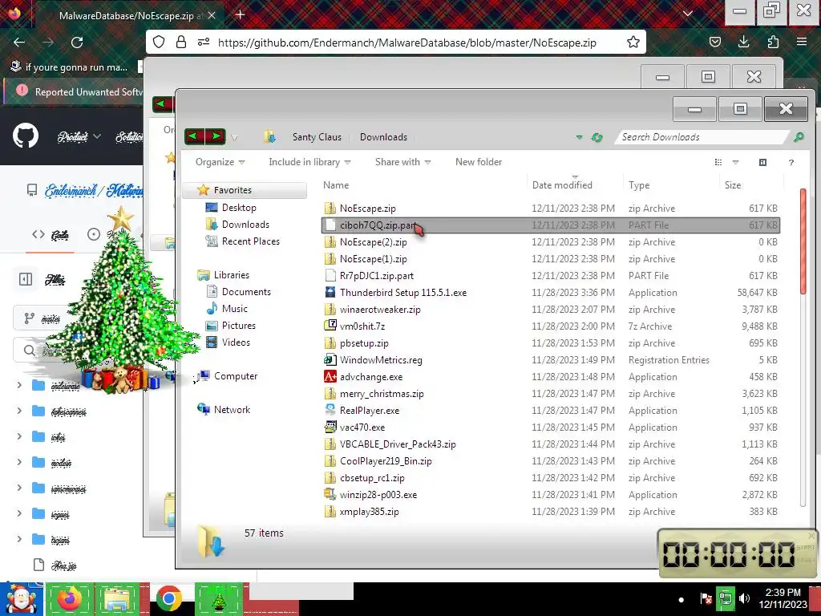Open the Share with dropdown

click(403, 162)
